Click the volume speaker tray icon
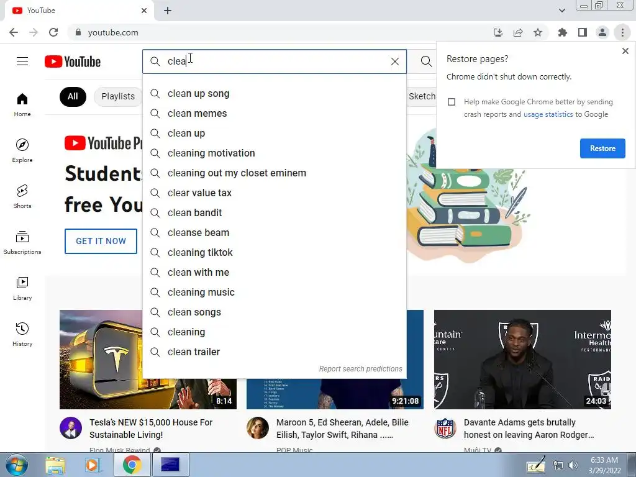 coord(573,465)
